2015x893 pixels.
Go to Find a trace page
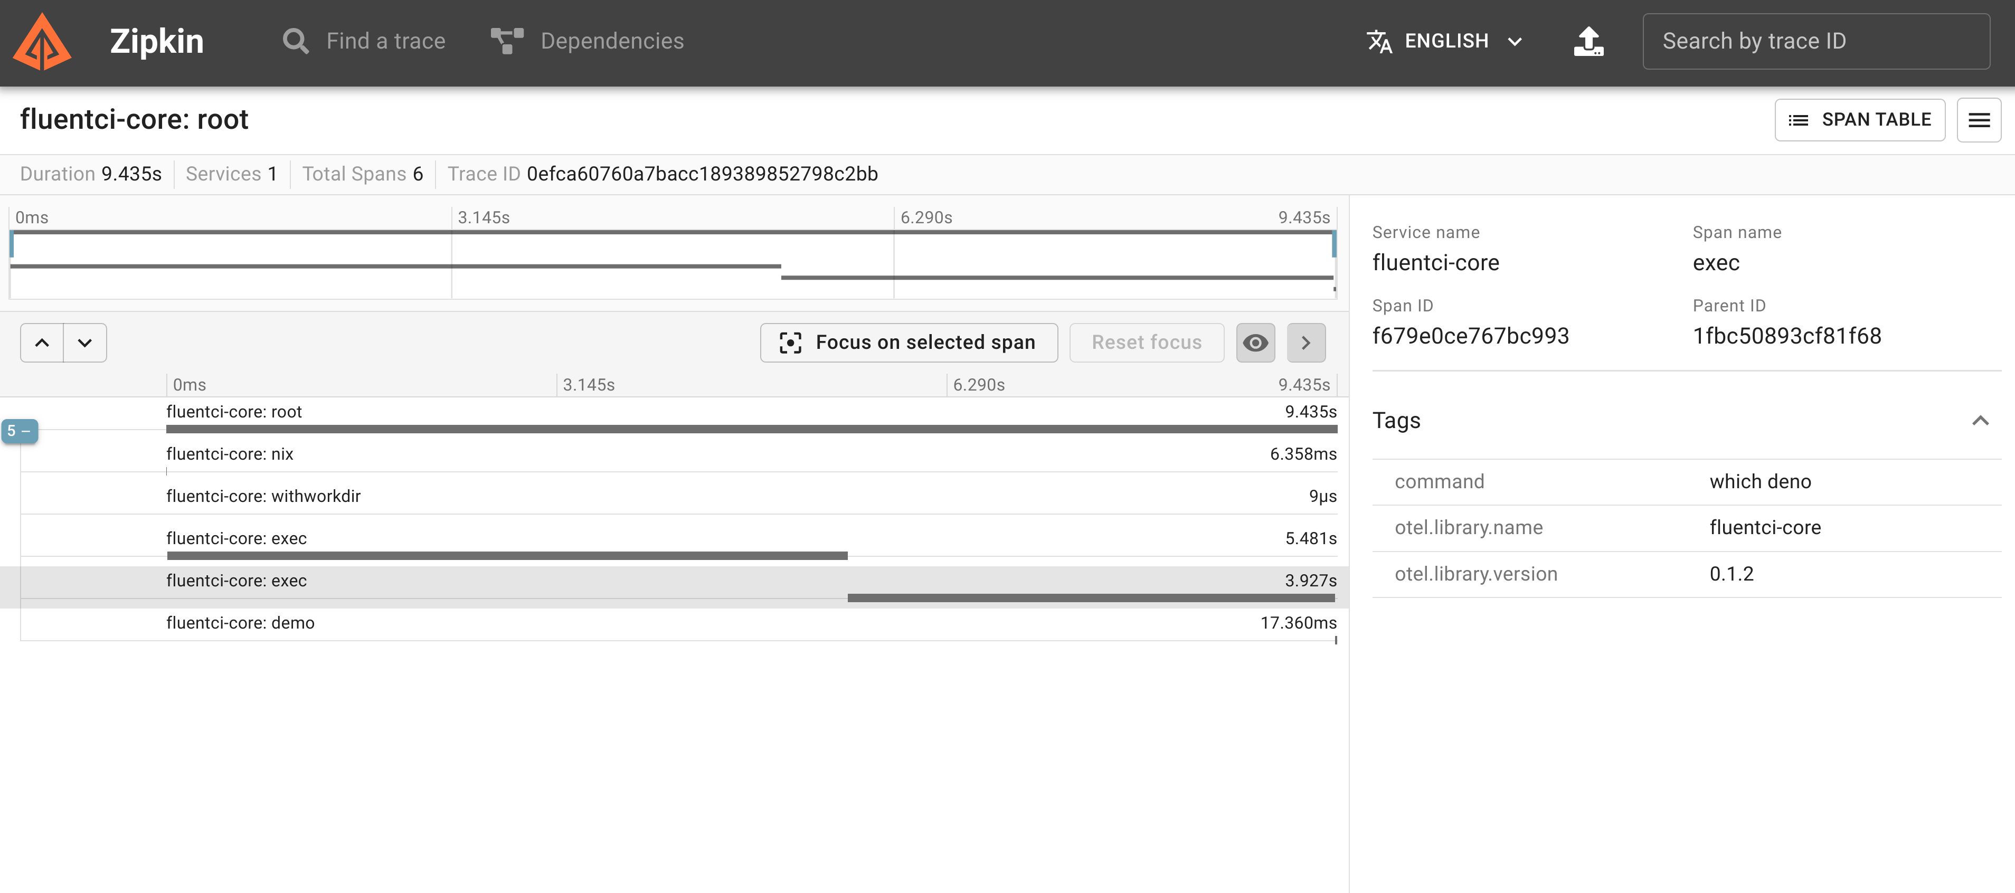click(x=385, y=41)
